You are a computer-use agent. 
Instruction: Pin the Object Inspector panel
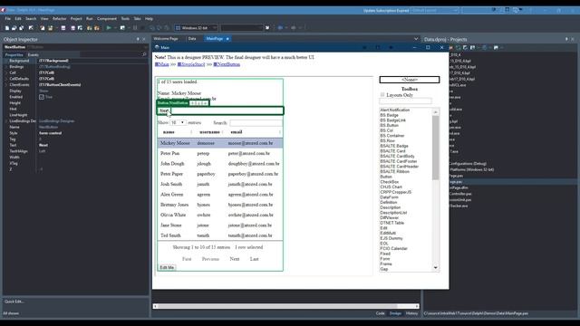point(138,39)
